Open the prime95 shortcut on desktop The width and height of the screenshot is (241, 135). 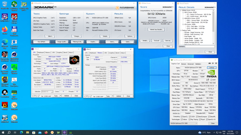[14, 69]
